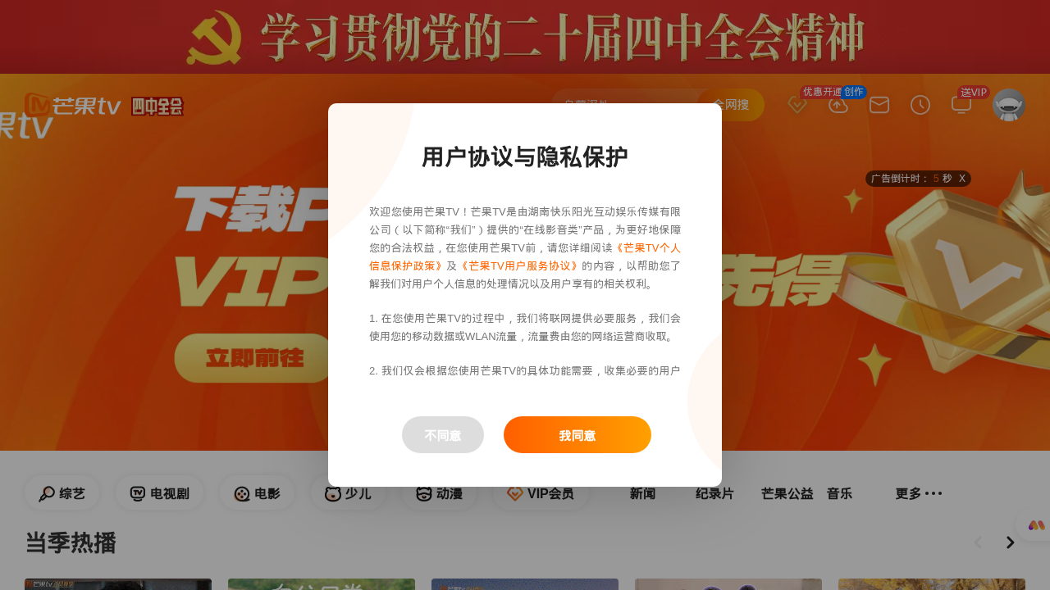Viewport: 1050px width, 590px height.
Task: Show previous items in 当季热播 carousel
Action: coord(978,542)
